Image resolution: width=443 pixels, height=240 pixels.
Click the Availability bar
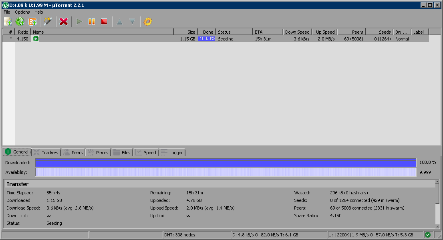click(x=226, y=172)
